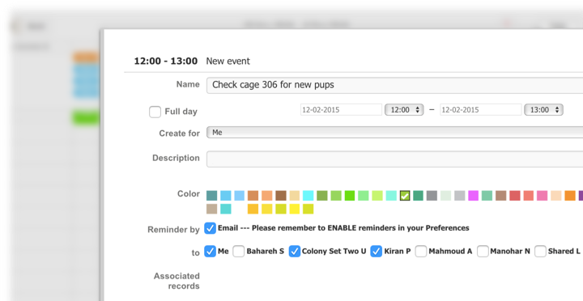
Task: Pick the orange color swatch
Action: 569,196
